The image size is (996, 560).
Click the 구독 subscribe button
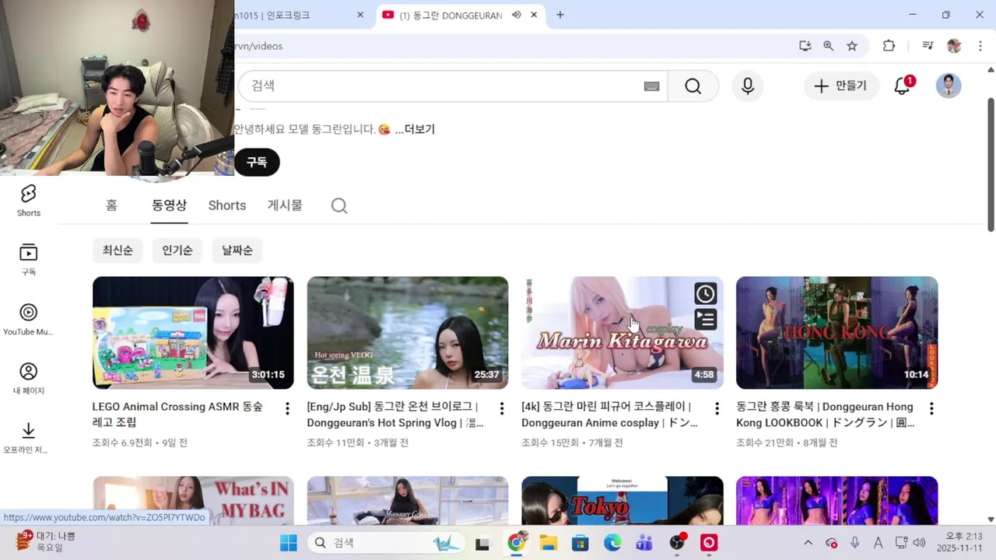[x=257, y=162]
